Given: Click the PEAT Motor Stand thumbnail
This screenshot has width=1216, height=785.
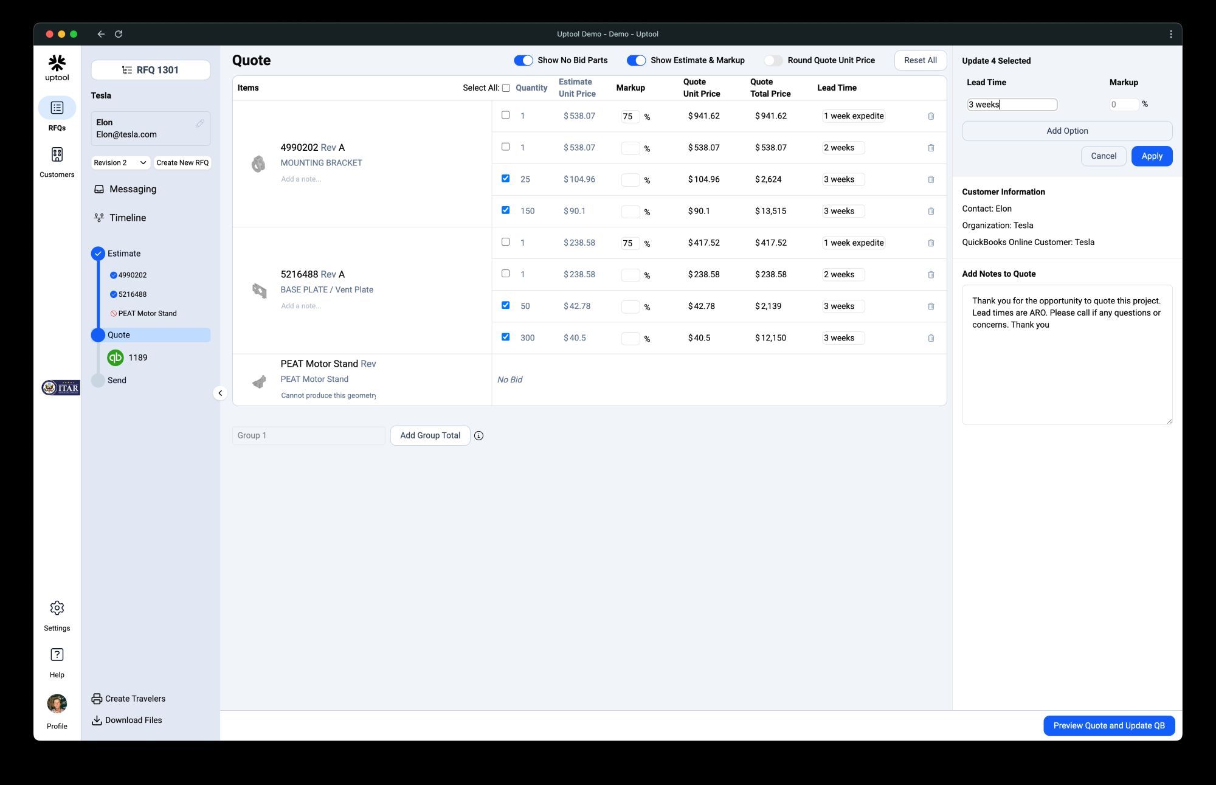Looking at the screenshot, I should [x=259, y=381].
